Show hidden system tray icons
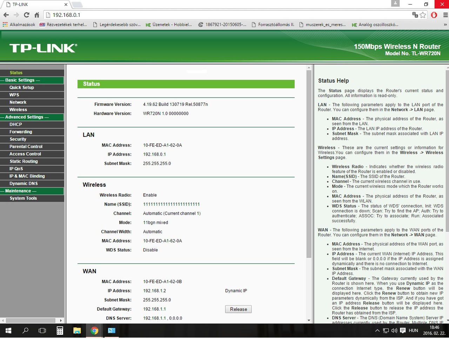The height and width of the screenshot is (339, 449). [x=377, y=330]
